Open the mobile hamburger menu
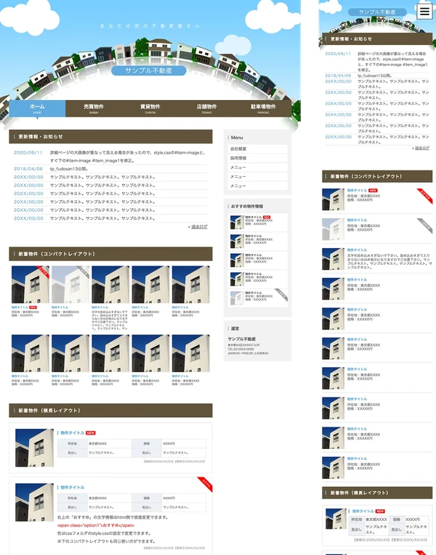 [x=424, y=11]
